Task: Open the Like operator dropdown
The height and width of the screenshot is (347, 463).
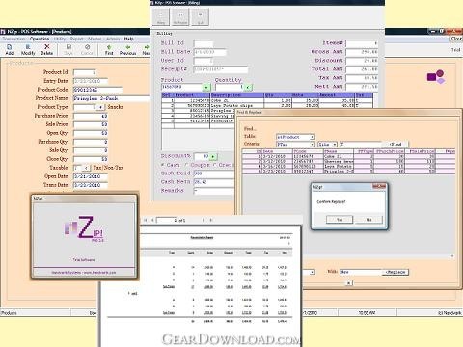Action: [335, 145]
